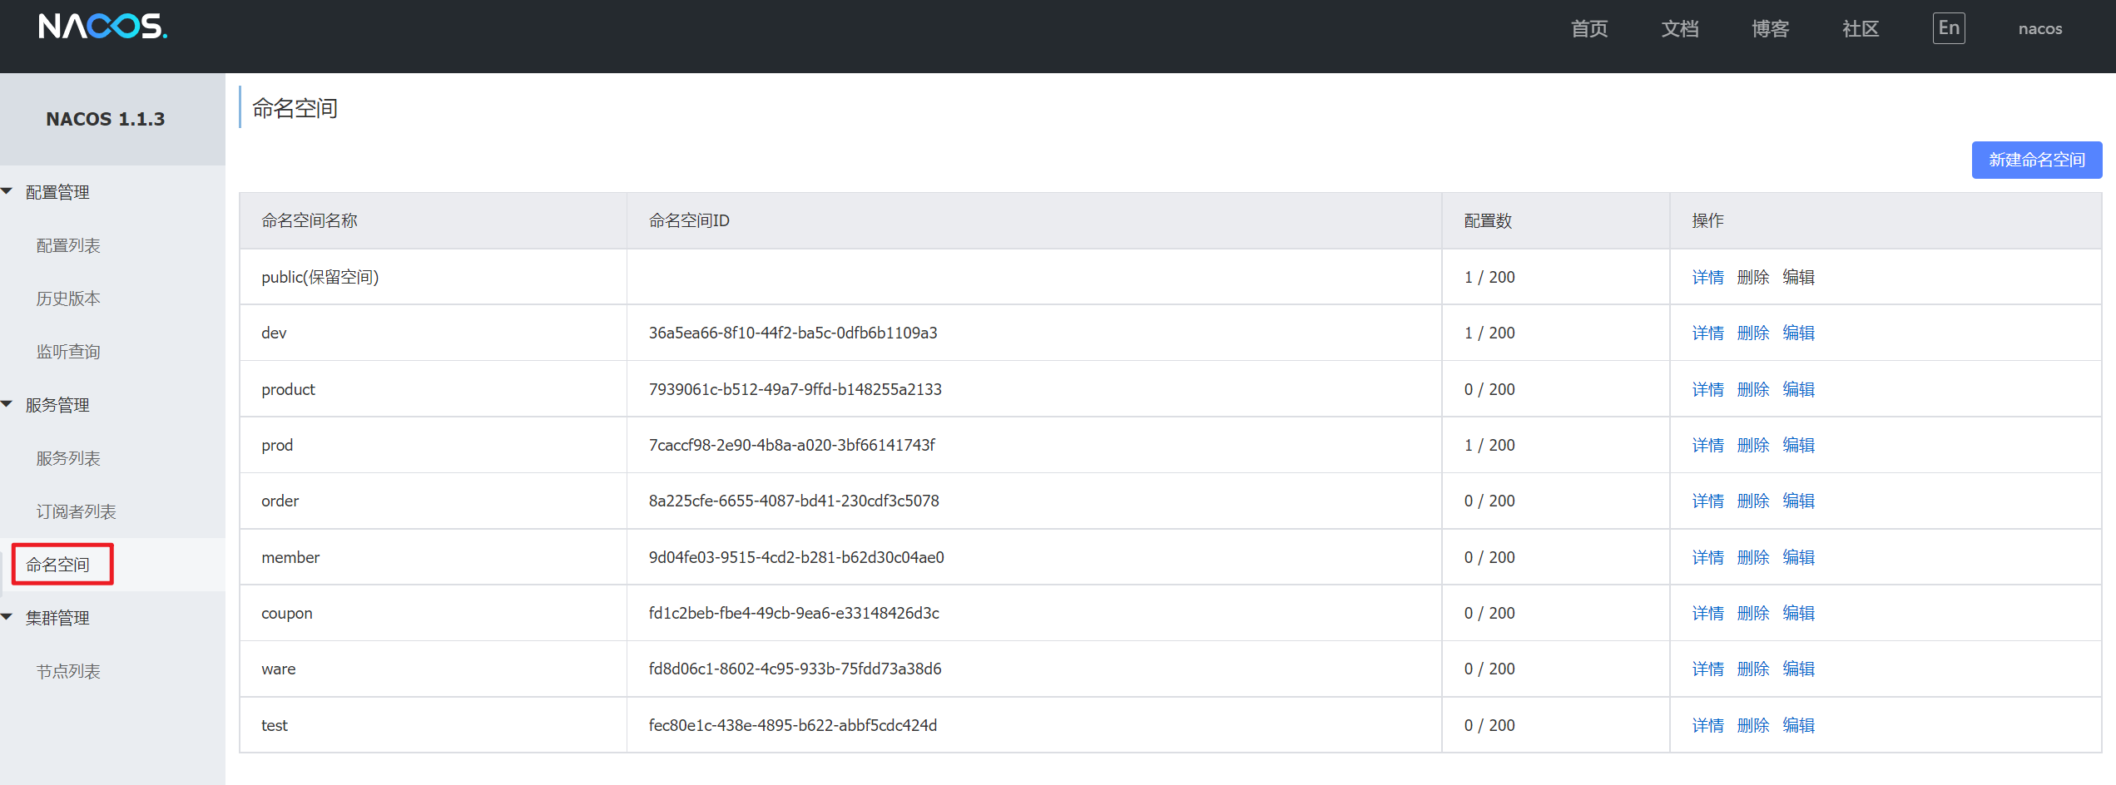The width and height of the screenshot is (2116, 785).
Task: View 详情 for dev namespace
Action: pyautogui.click(x=1708, y=333)
